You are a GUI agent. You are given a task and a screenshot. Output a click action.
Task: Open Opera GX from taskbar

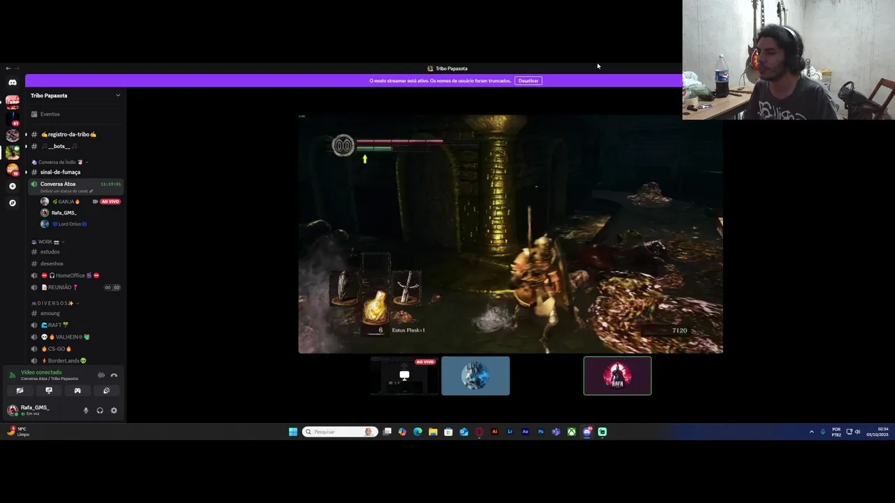479,432
